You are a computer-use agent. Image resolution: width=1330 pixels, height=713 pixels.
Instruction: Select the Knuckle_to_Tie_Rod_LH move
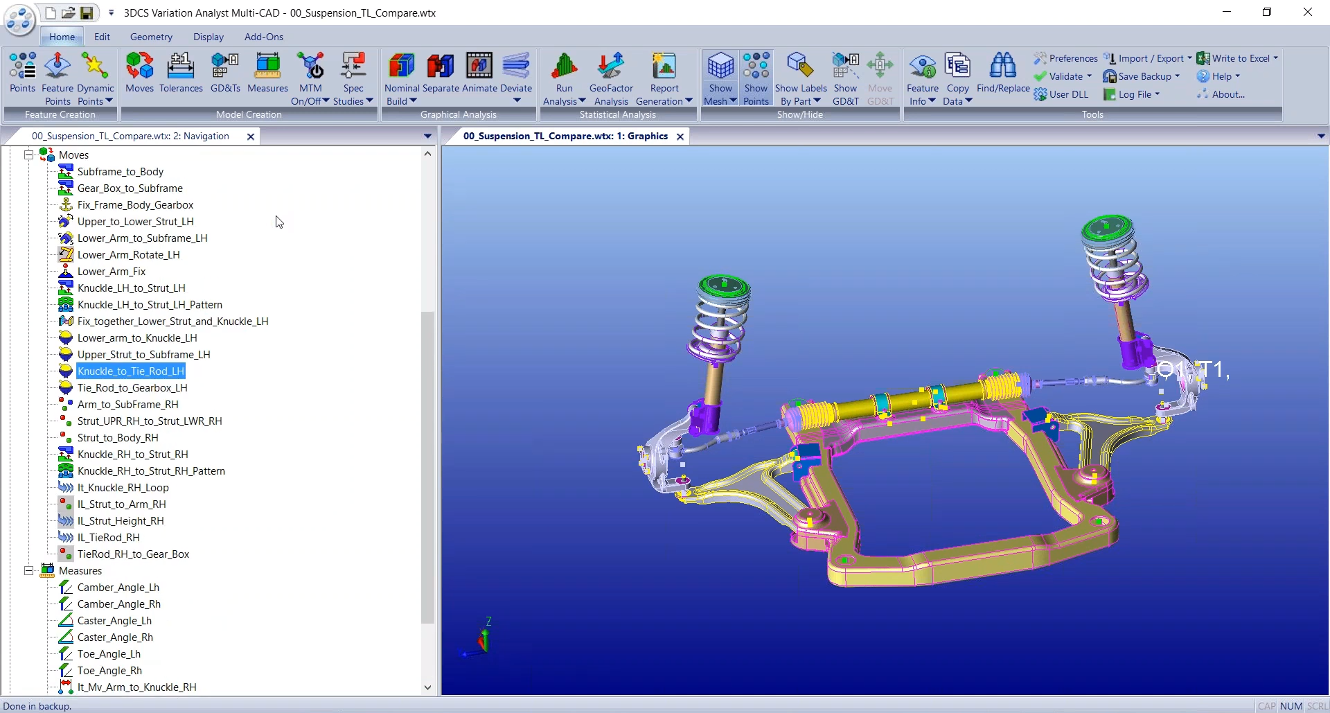(130, 371)
